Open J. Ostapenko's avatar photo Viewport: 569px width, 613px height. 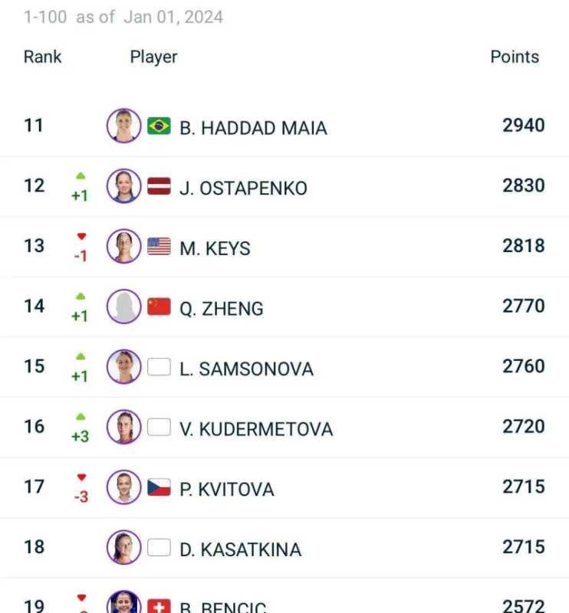[123, 186]
